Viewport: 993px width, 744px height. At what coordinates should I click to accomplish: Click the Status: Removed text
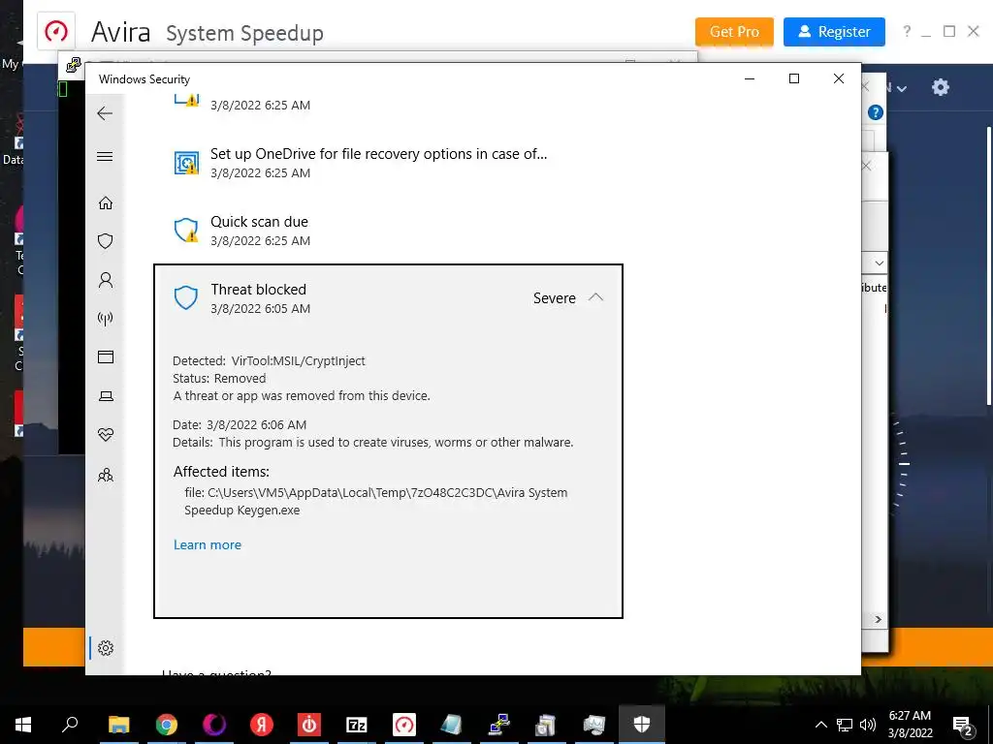(219, 379)
